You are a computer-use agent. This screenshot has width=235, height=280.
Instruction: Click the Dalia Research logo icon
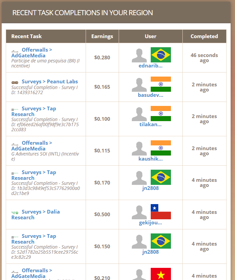(15, 212)
